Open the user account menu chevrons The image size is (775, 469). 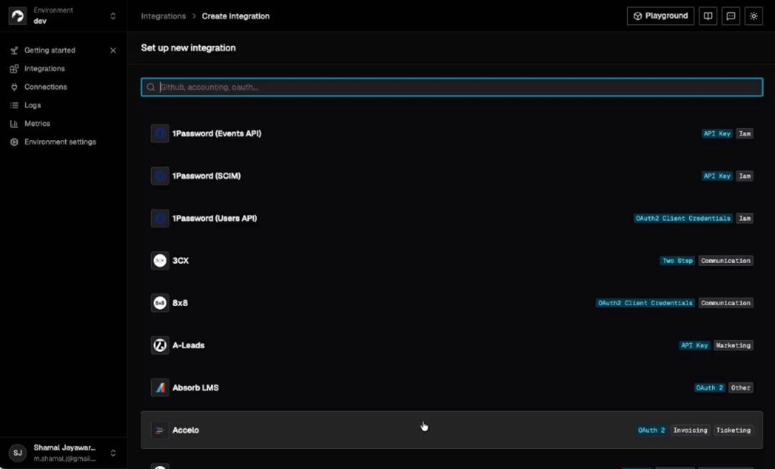click(113, 453)
